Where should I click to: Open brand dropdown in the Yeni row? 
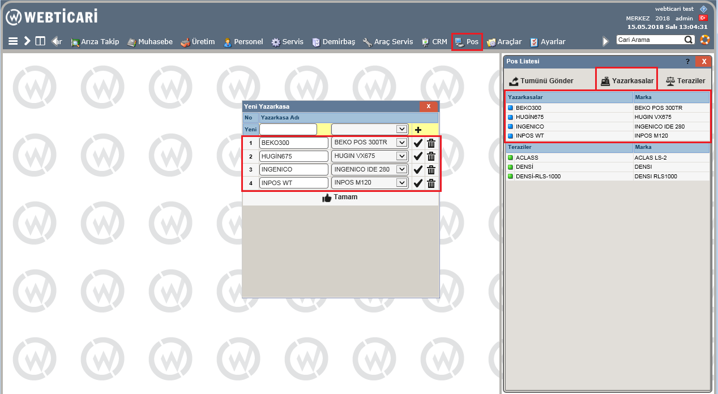click(x=401, y=129)
